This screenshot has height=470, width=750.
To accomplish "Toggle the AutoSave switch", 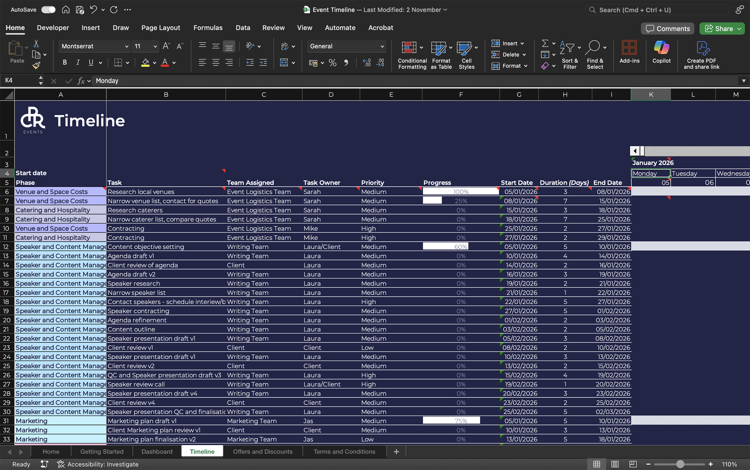I will 49,10.
